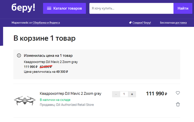Decrease quantity with minus button
The height and width of the screenshot is (122, 194).
(x=116, y=94)
